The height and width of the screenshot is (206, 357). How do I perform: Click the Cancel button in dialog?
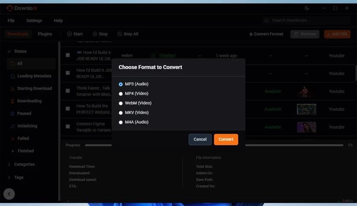(x=200, y=139)
